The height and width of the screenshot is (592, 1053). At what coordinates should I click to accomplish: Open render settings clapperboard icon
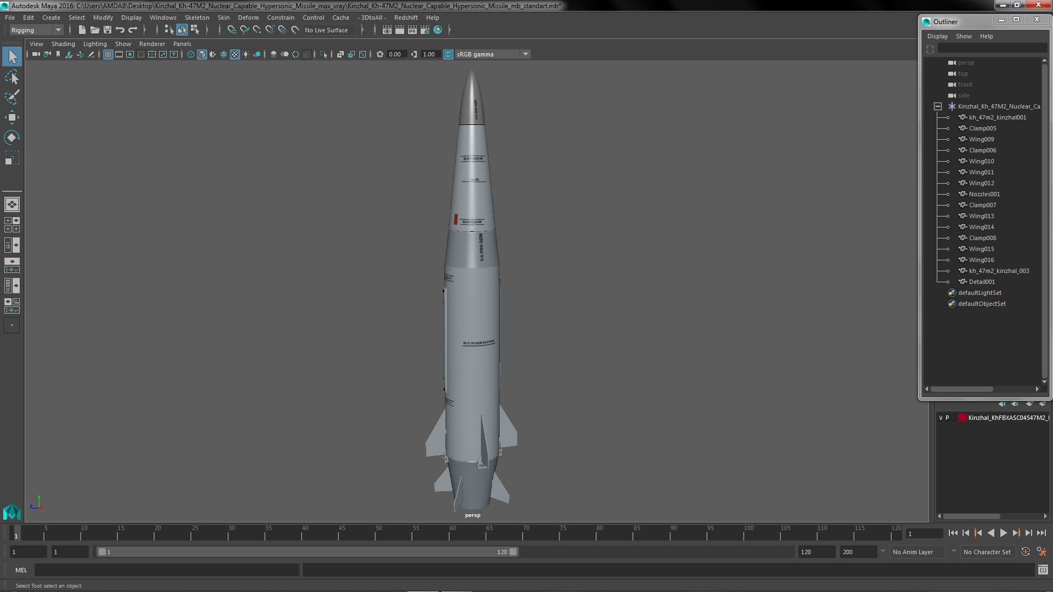coord(424,30)
